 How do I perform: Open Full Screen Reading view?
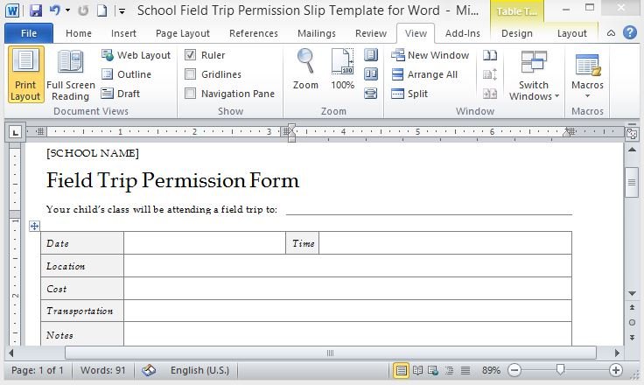70,74
